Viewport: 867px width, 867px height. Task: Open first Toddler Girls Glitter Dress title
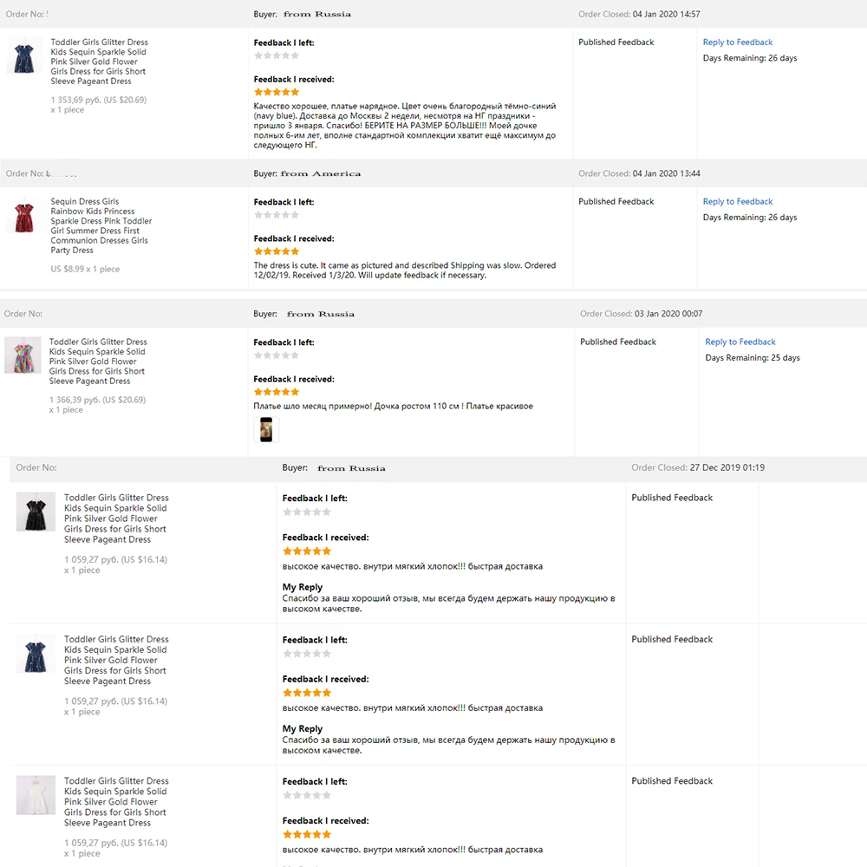coord(99,62)
